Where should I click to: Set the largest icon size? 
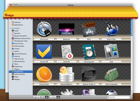pyautogui.click(x=58, y=97)
